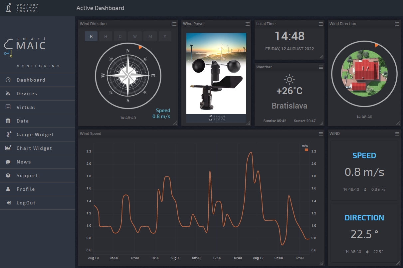Click the Virtual calculator icon
403x268 pixels.
tap(9, 107)
